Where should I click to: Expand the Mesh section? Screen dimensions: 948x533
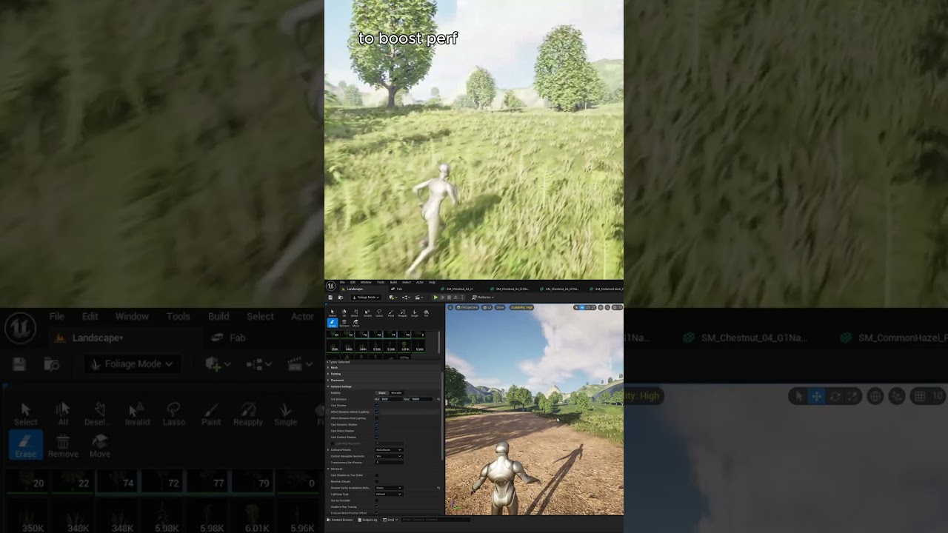click(328, 367)
